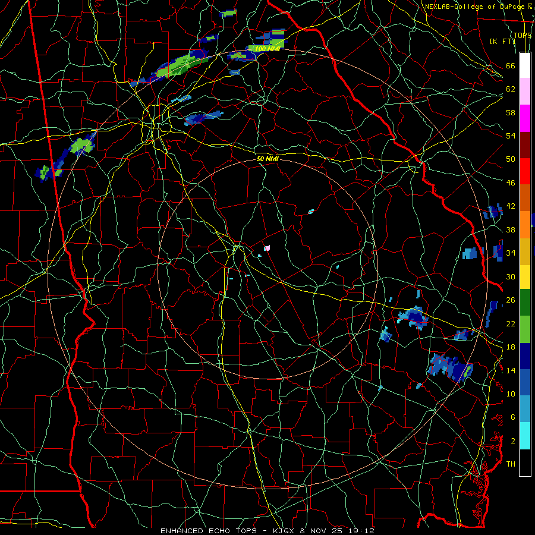Click the yellow legend swatch
535x535 pixels.
525,276
